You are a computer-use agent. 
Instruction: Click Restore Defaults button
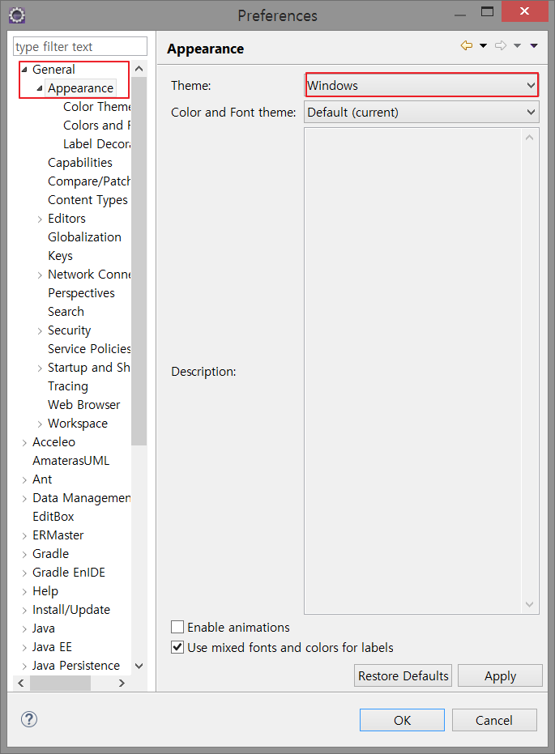tap(403, 675)
